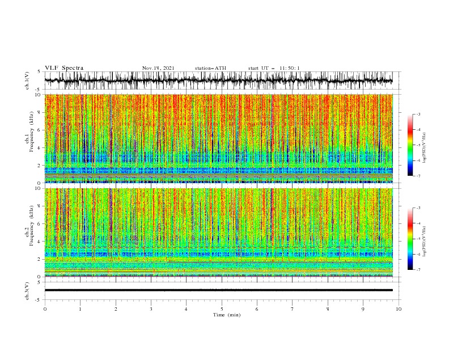
Task: Click the ch.1 PSD color scale bar
Action: (x=410, y=145)
